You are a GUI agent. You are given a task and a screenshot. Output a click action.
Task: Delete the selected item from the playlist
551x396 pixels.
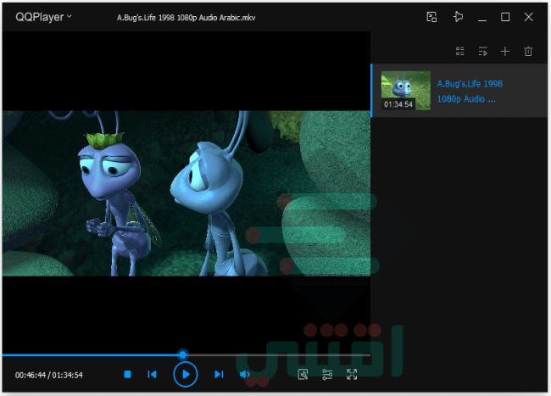point(528,51)
